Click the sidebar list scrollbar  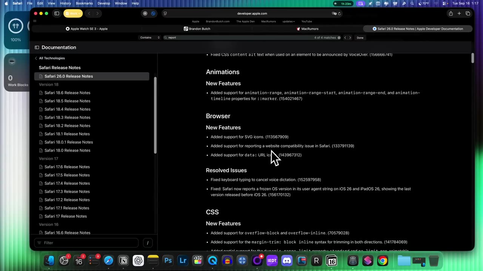click(x=155, y=115)
